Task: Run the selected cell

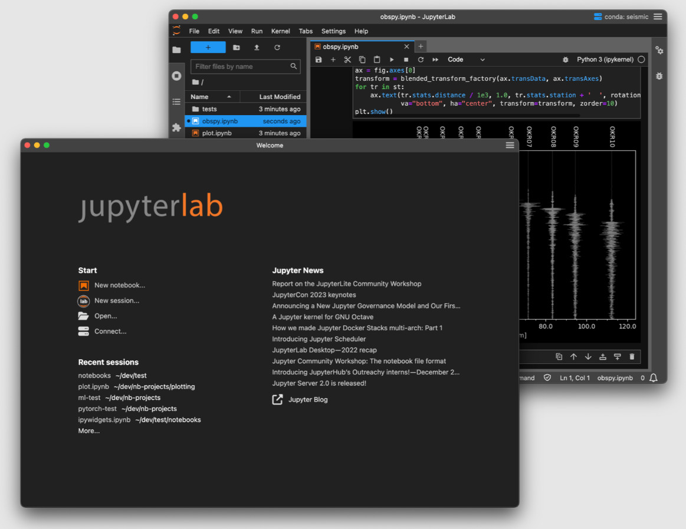Action: [392, 60]
